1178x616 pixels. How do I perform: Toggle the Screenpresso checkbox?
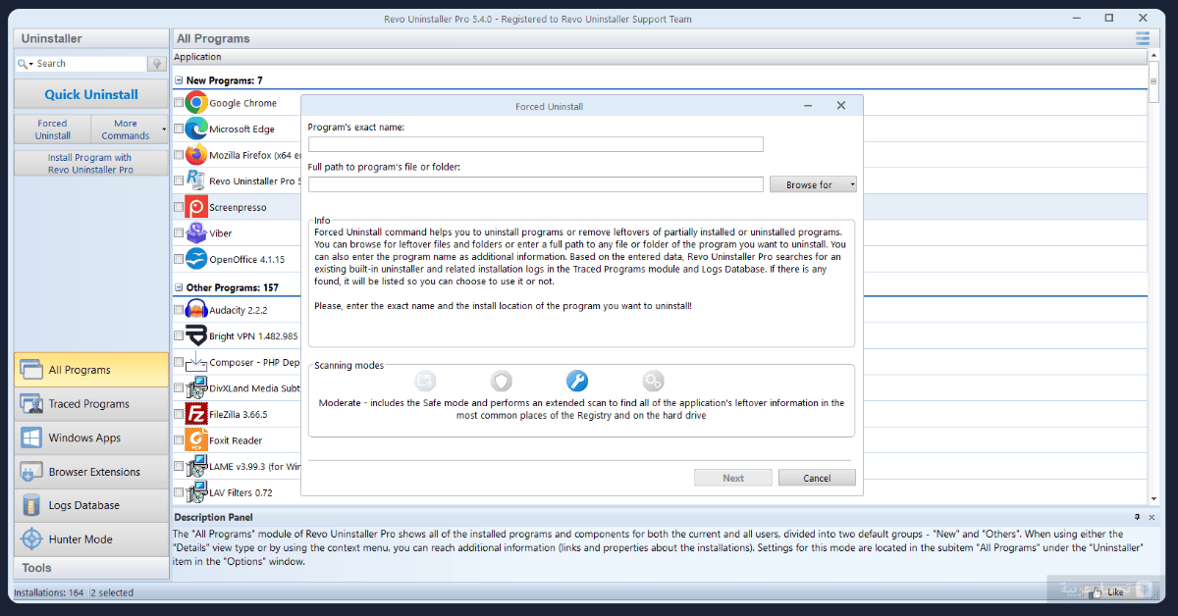point(178,207)
